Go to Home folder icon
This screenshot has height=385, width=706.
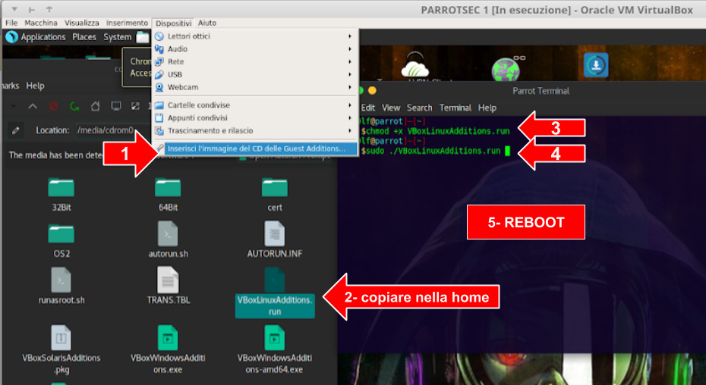pyautogui.click(x=95, y=106)
